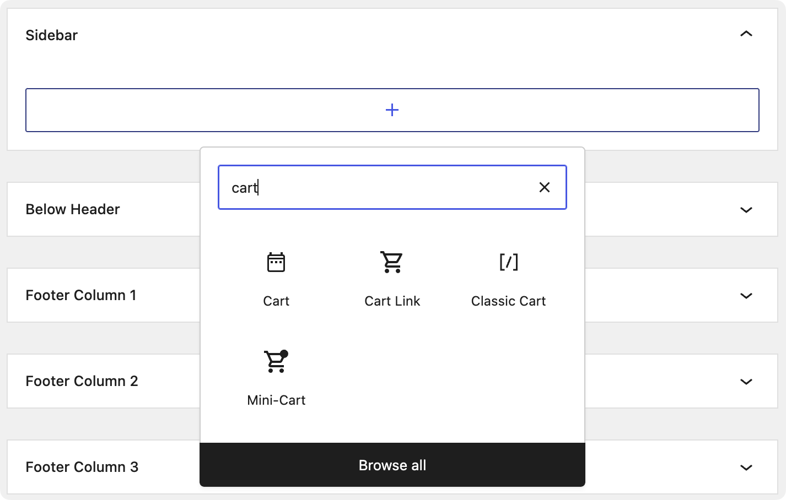Add the Mini-Cart block
The width and height of the screenshot is (786, 500).
pyautogui.click(x=276, y=377)
